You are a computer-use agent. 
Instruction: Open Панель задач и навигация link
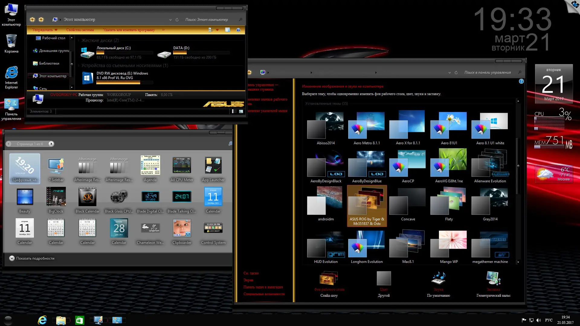[263, 287]
